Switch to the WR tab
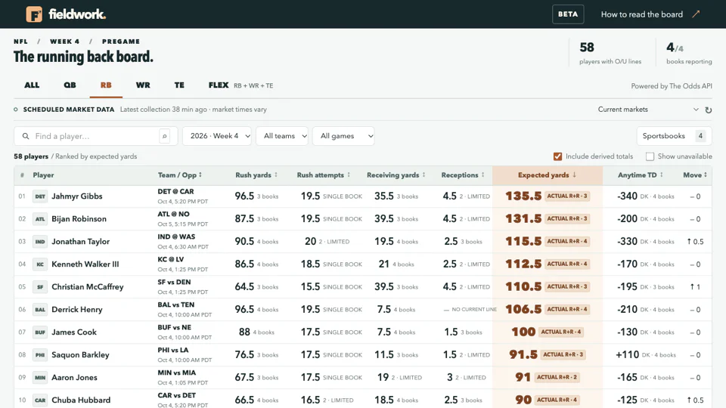The image size is (726, 408). pyautogui.click(x=143, y=85)
